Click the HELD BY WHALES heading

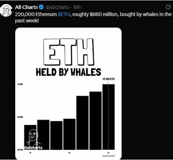[69, 72]
